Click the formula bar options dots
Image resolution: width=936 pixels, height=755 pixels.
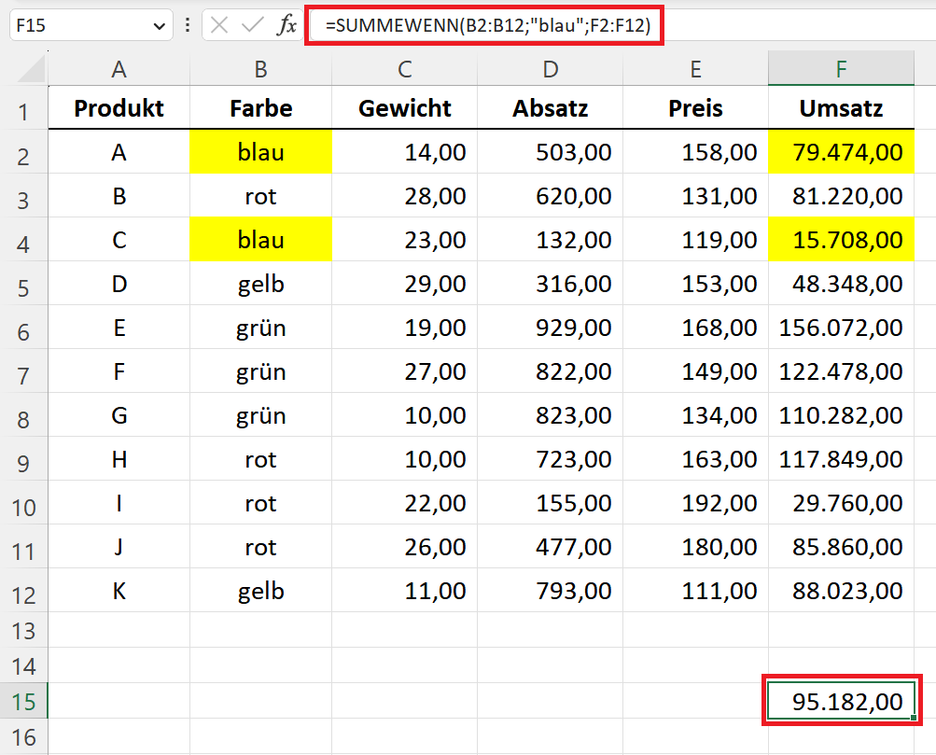click(x=188, y=25)
